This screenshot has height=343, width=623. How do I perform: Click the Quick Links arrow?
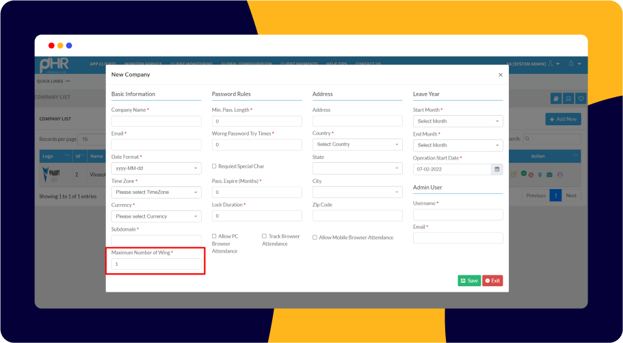68,81
